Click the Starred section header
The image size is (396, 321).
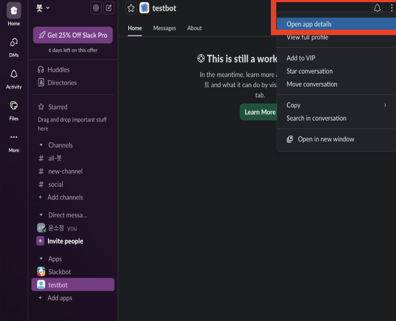(57, 107)
